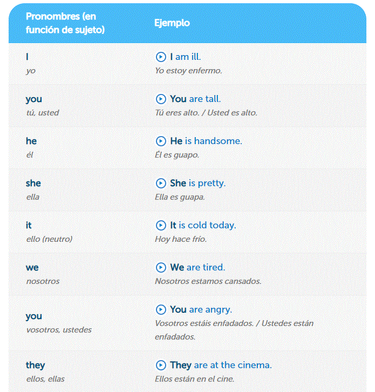Play audio for "She is pretty"
Image resolution: width=375 pixels, height=392 pixels.
coord(160,183)
